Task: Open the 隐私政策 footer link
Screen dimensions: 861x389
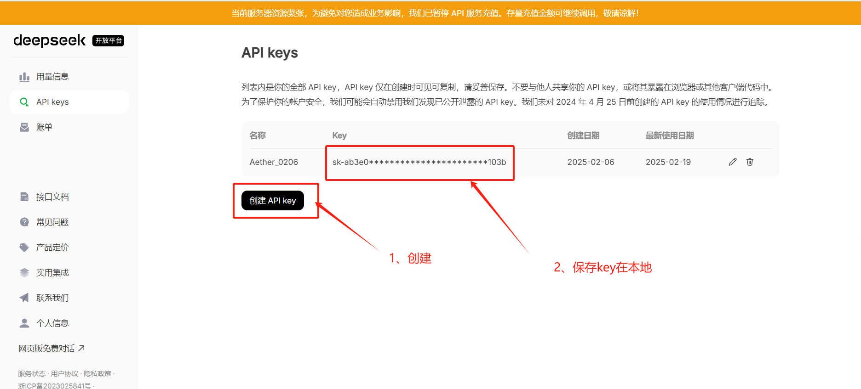Action: 98,374
